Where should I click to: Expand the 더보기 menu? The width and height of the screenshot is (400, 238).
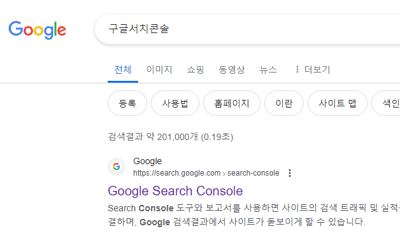[313, 69]
